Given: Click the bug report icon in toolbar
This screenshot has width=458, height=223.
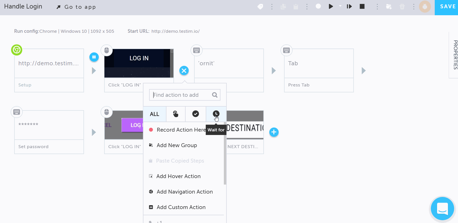Looking at the screenshot, I should pyautogui.click(x=425, y=6).
